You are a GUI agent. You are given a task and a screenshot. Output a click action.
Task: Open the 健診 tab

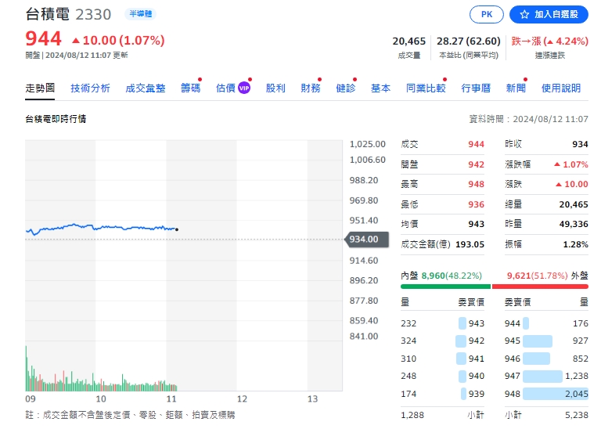pos(346,88)
